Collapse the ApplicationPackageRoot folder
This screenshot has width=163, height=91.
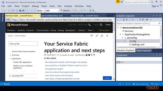point(120,34)
